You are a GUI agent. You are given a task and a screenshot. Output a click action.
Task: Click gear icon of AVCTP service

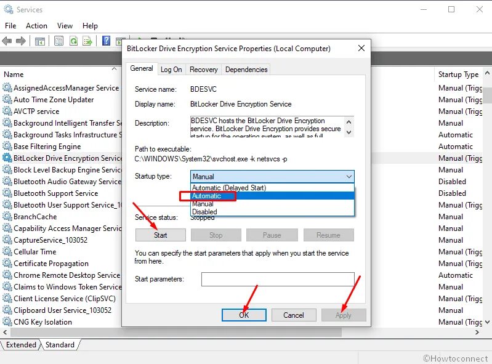coord(7,111)
